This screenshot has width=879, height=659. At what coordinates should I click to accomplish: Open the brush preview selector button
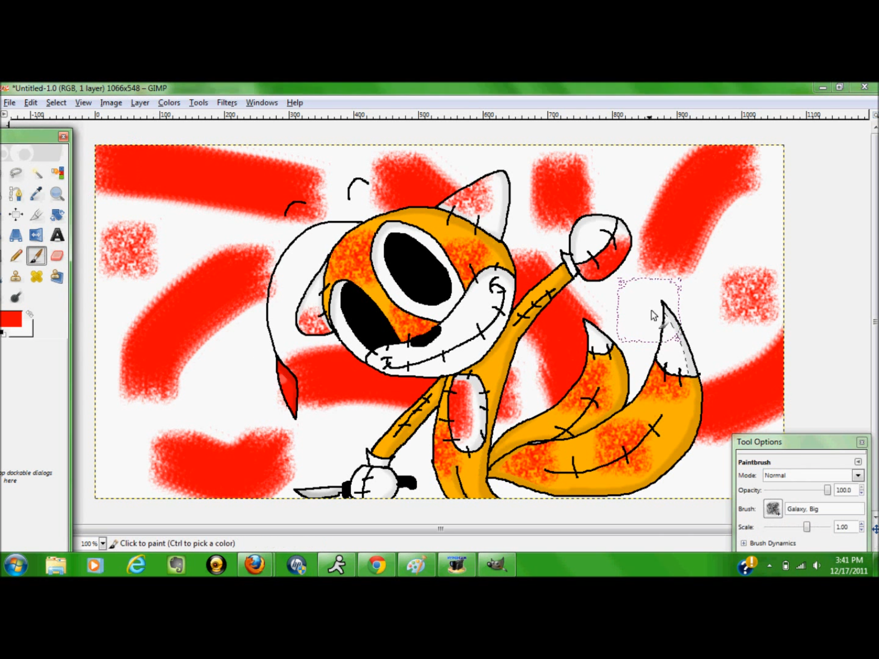click(x=773, y=509)
